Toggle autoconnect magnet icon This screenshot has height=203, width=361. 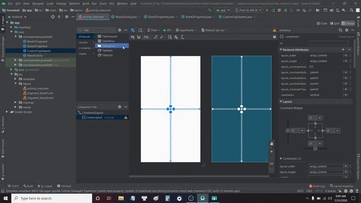point(139,37)
